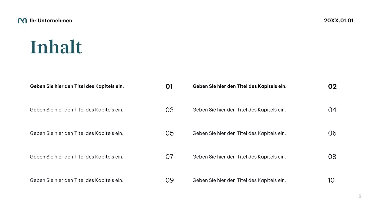Click chapter number 01
The image size is (371, 209).
(169, 87)
